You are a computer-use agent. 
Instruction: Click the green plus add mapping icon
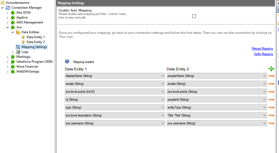(x=271, y=69)
